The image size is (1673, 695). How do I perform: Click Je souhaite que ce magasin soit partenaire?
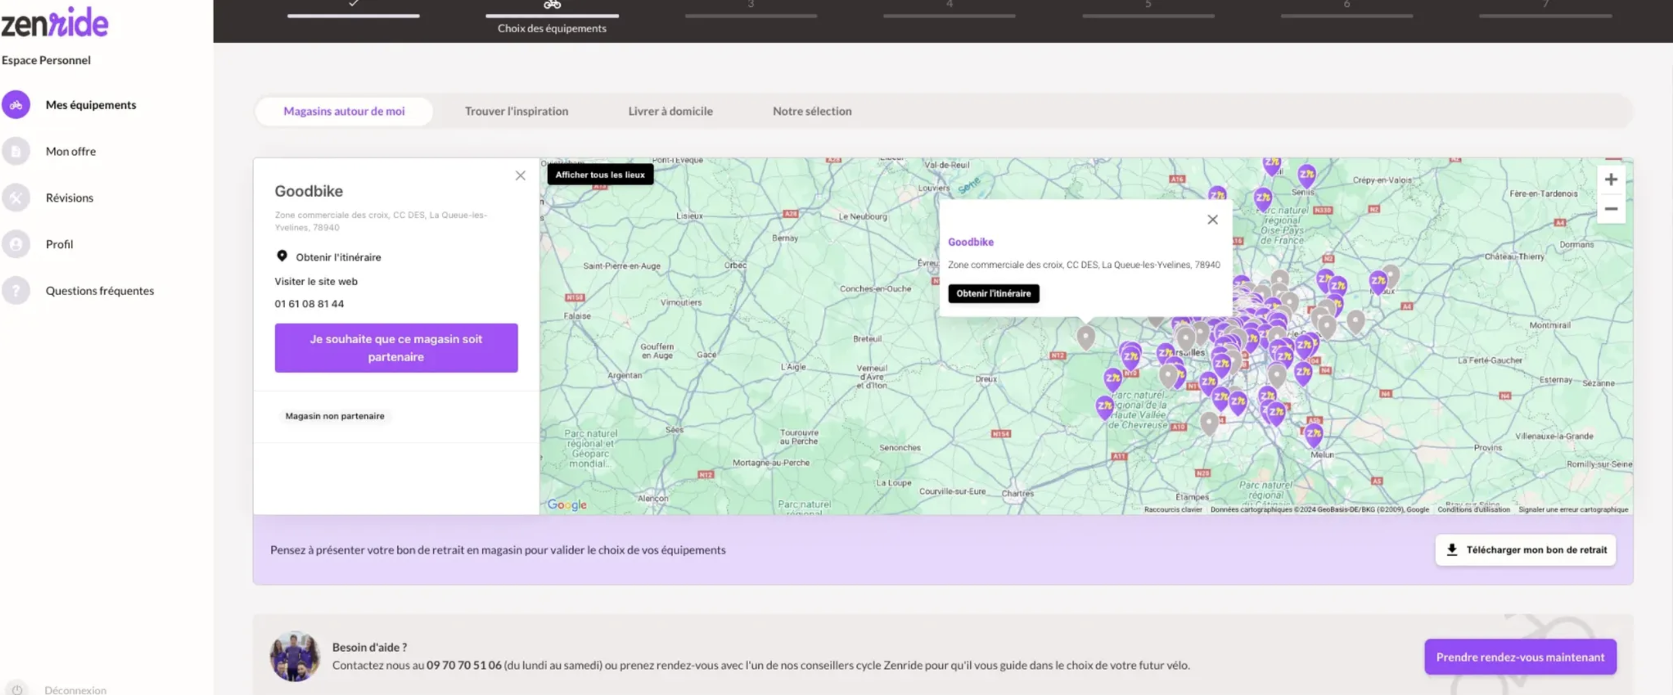tap(396, 347)
